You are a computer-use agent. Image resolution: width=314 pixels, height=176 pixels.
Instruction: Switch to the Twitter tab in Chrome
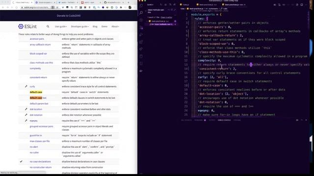(67, 2)
